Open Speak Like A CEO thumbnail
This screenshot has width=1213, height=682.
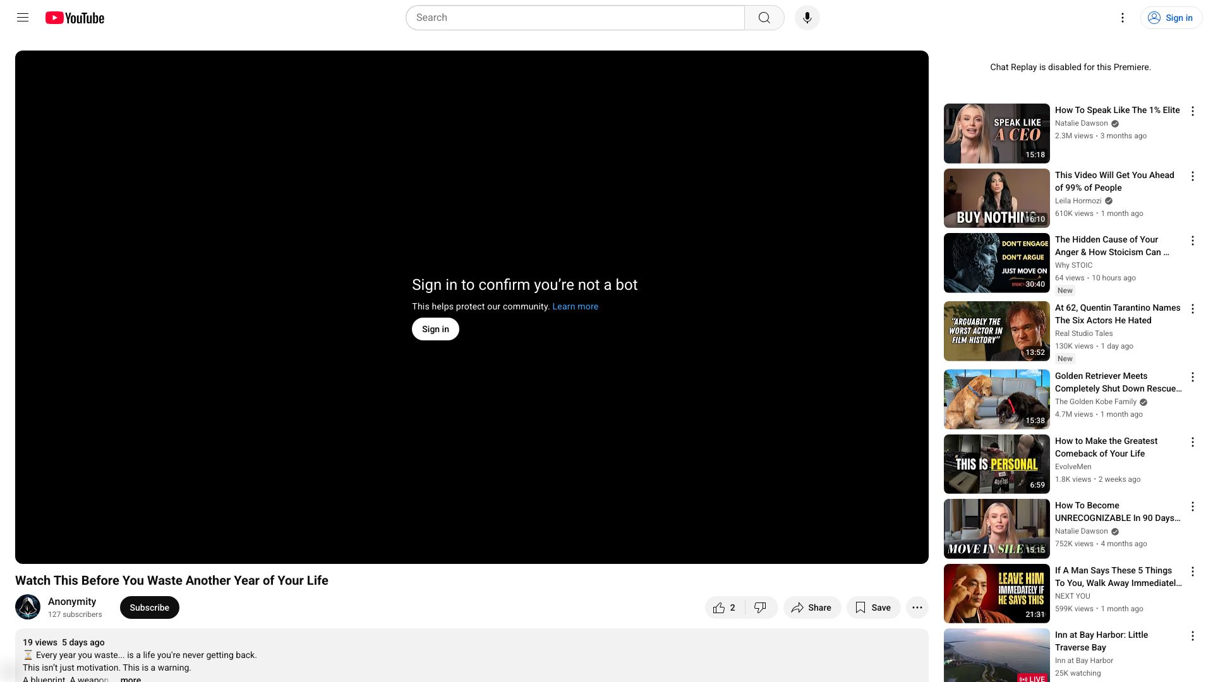pos(996,133)
